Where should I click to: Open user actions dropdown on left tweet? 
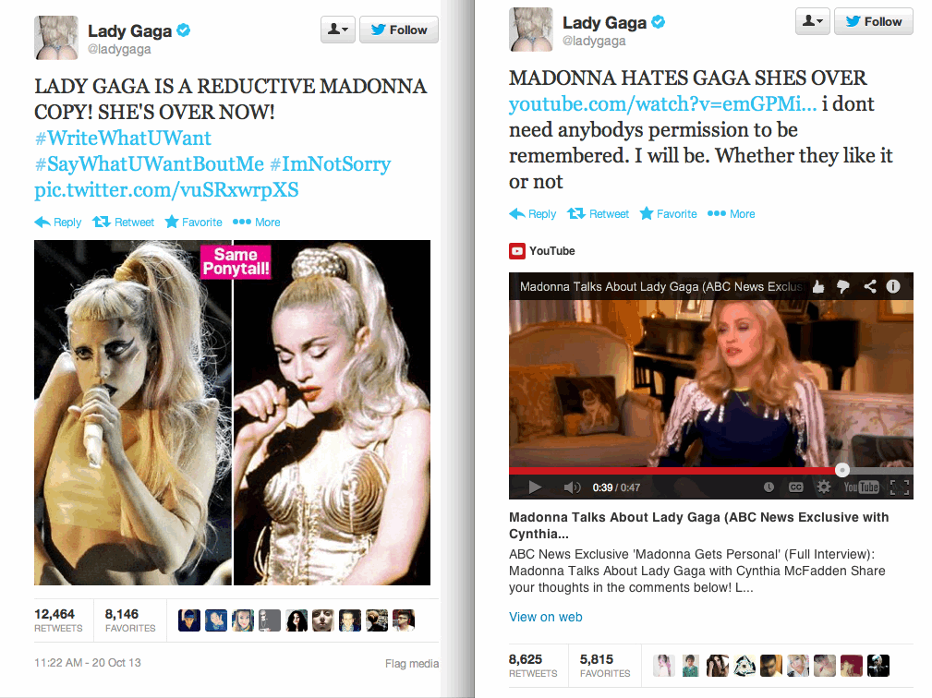(x=338, y=30)
